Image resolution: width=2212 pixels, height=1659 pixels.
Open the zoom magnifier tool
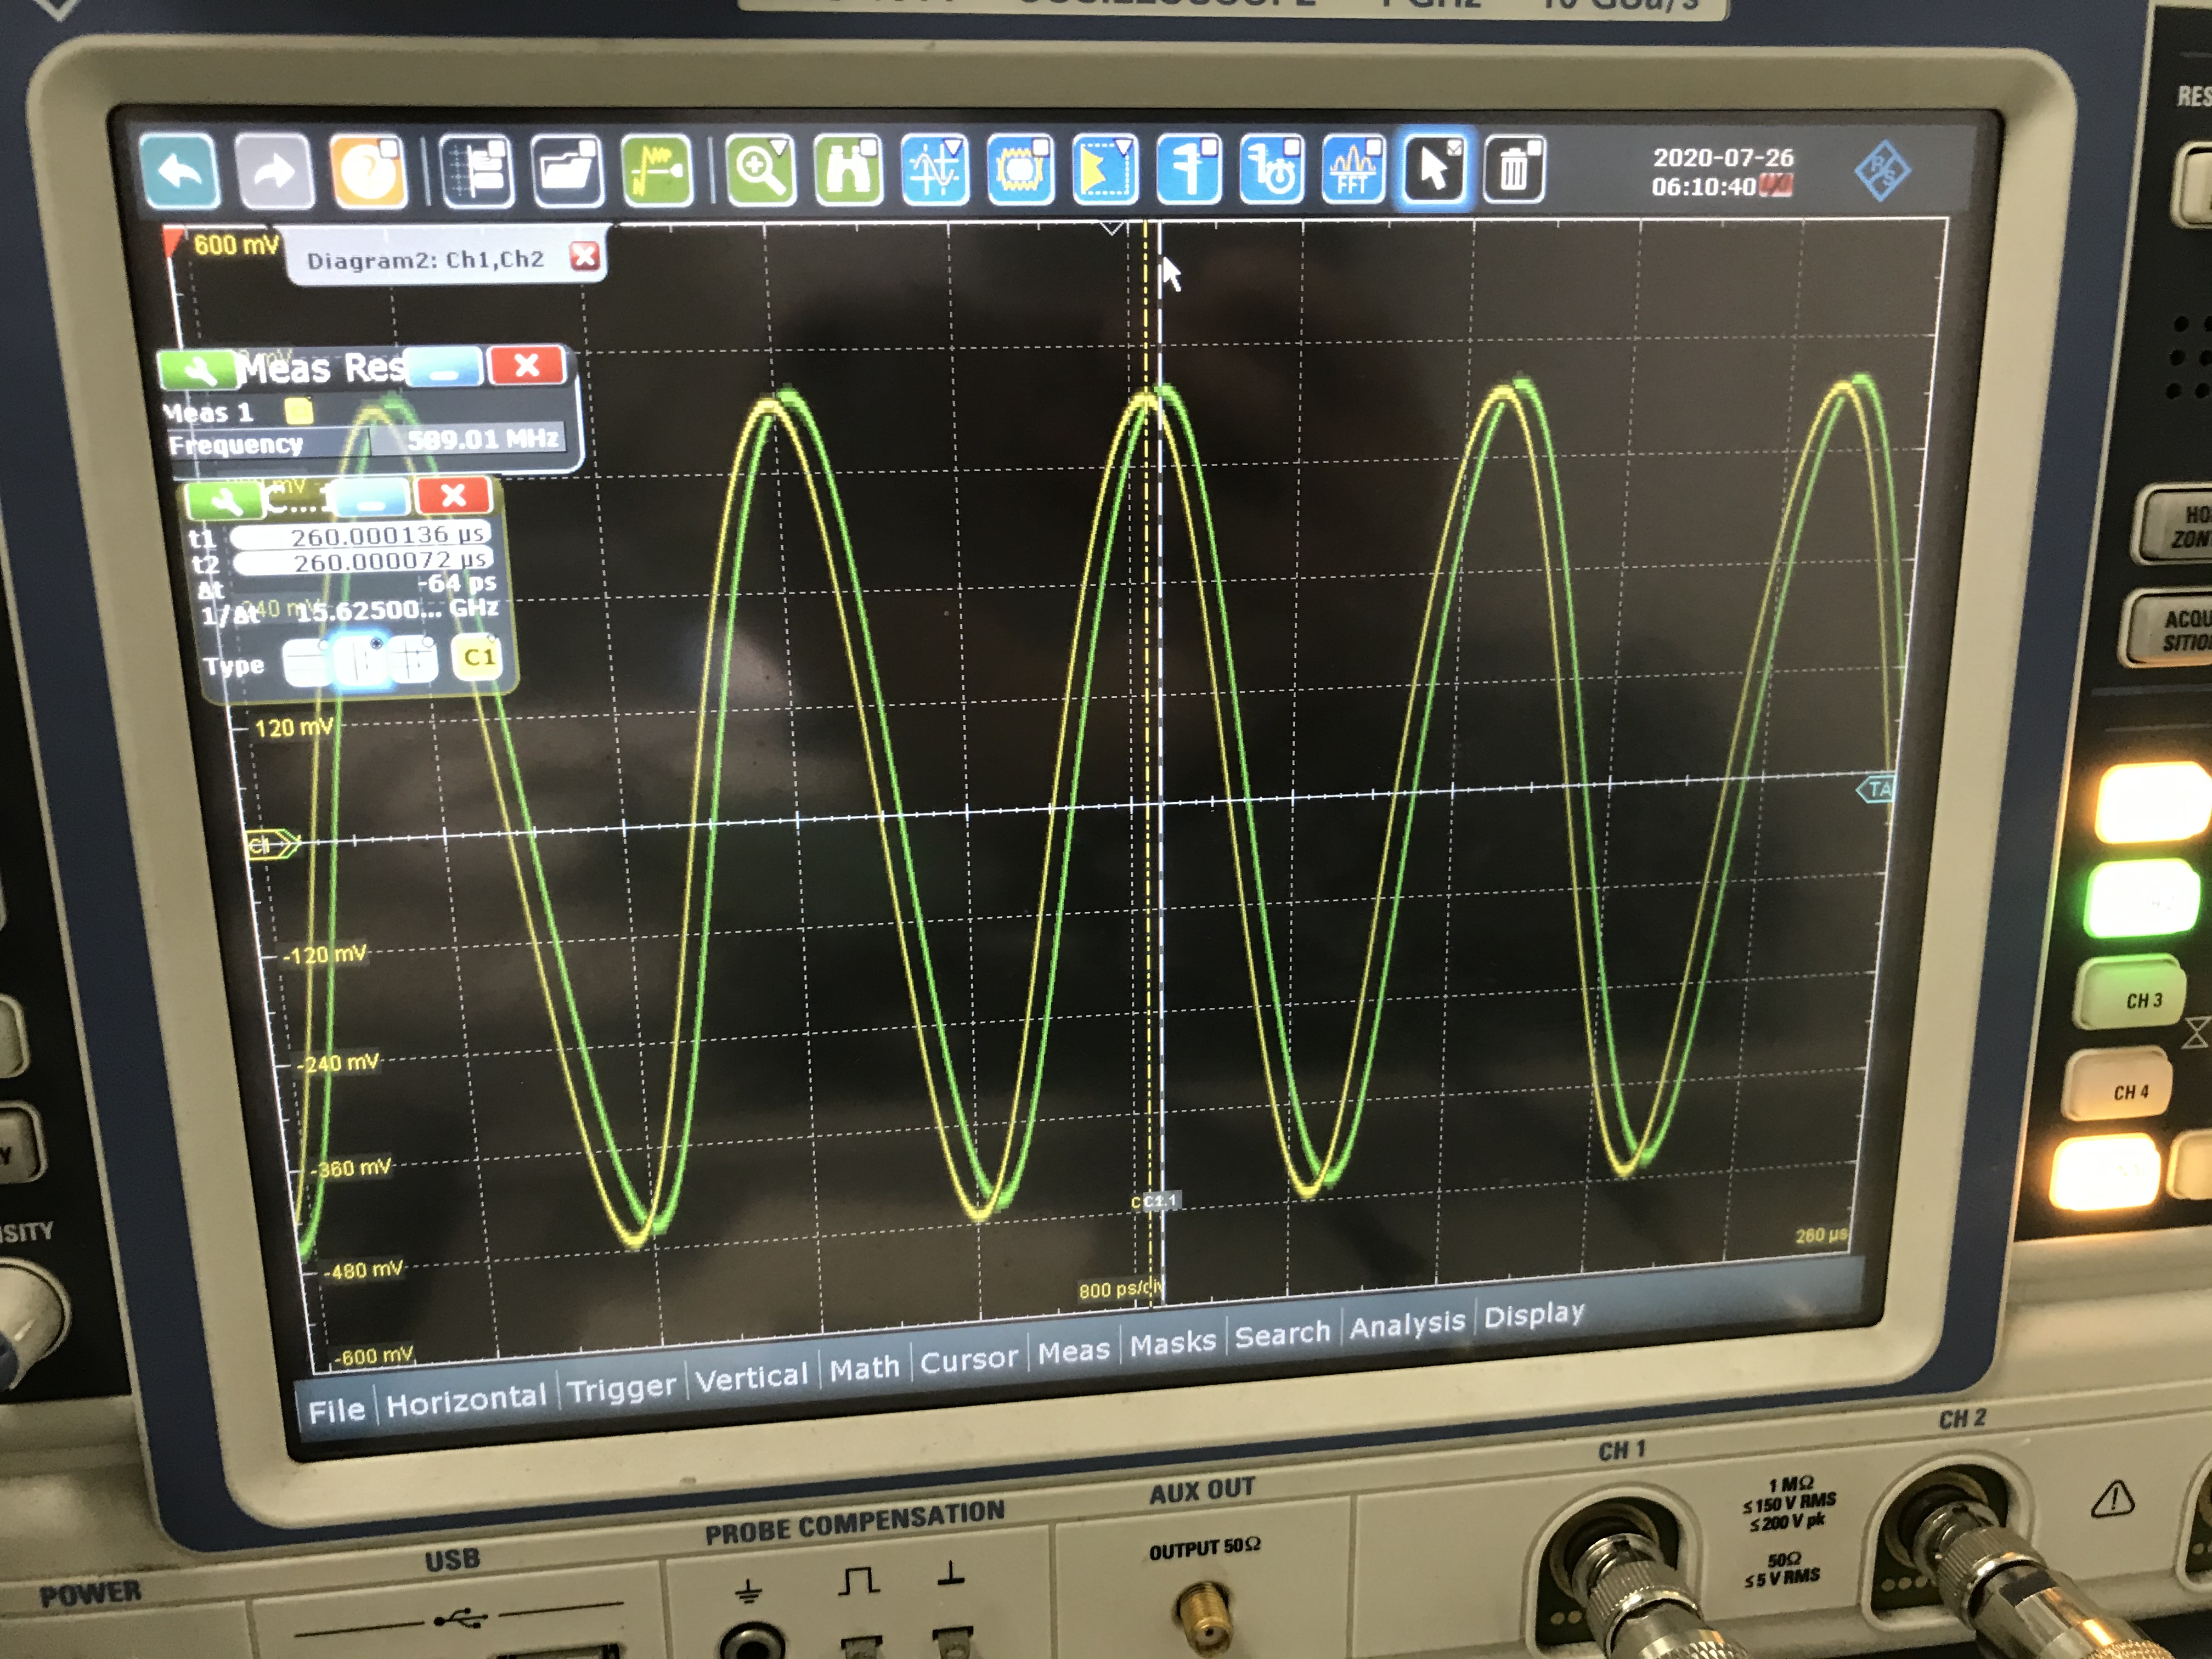[x=760, y=170]
